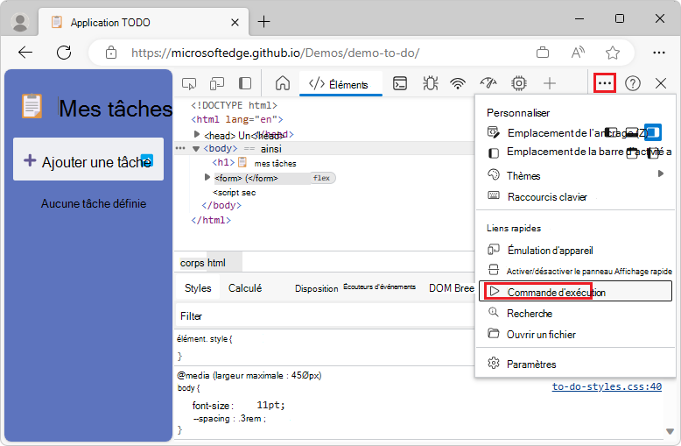The image size is (681, 446).
Task: Select Commande d'exécution menu item
Action: click(x=575, y=292)
